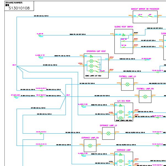Click the middle dome lamp symbol in OPERATION UNIT ROOF
This screenshot has height=166, width=166.
(x=91, y=66)
